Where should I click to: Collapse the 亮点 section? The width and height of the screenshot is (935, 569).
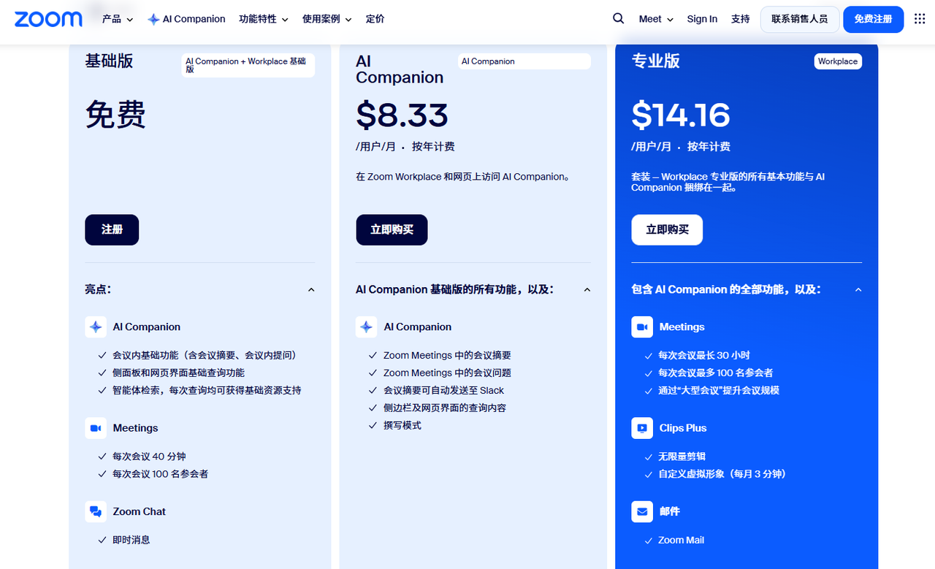tap(311, 290)
